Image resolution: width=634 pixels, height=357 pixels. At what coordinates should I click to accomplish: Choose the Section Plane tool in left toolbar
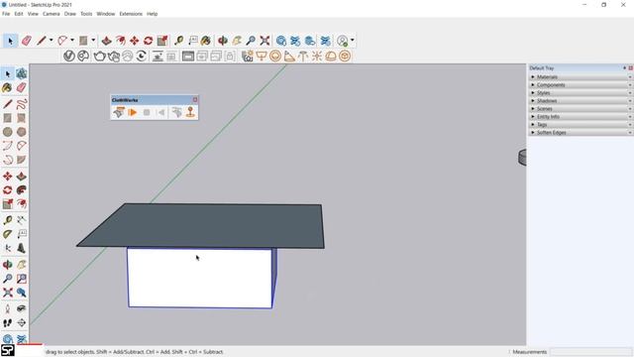(x=22, y=322)
